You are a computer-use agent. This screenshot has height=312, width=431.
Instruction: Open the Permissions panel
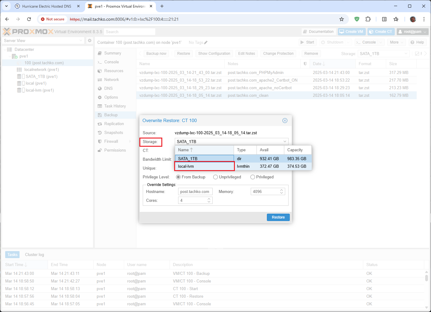click(115, 150)
